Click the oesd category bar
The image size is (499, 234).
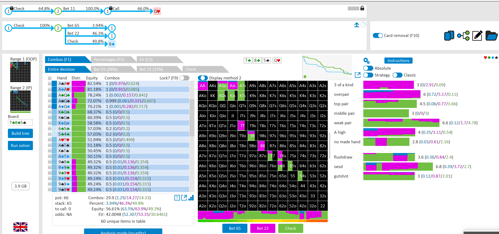398,167
